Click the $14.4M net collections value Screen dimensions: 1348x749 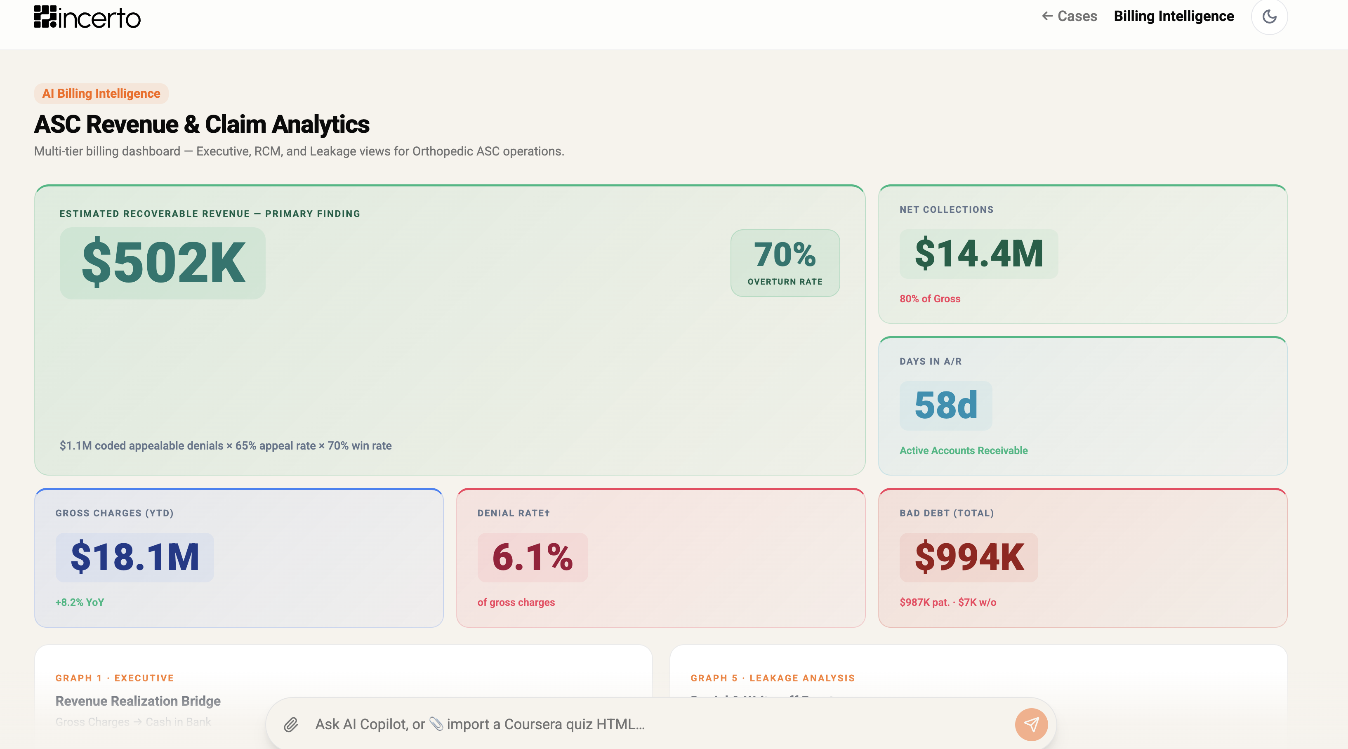[978, 254]
